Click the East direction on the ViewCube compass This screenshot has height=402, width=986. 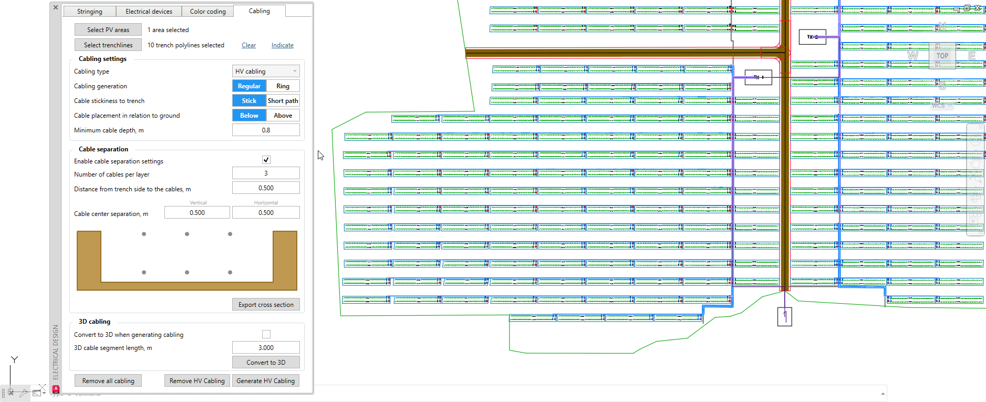[x=972, y=56]
